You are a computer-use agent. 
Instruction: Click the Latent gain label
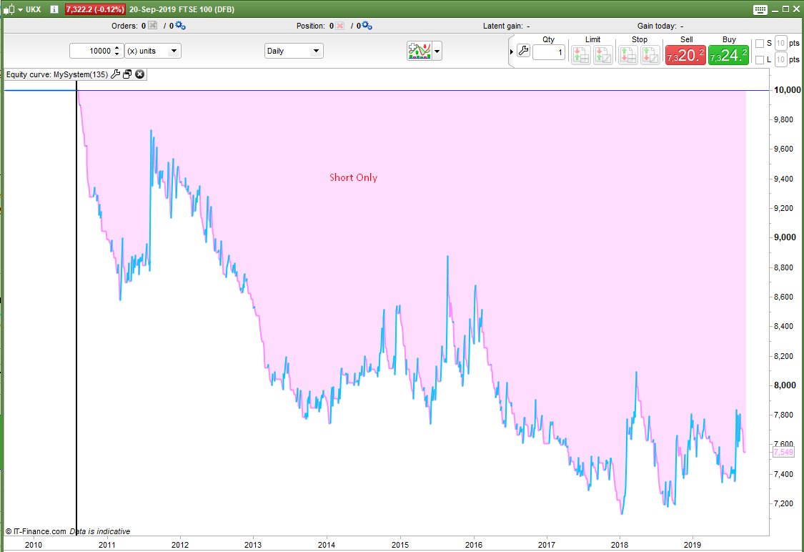point(502,26)
